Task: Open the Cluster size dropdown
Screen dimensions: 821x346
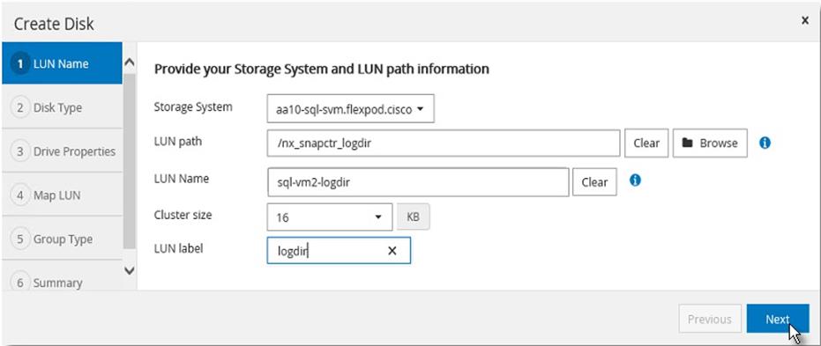Action: point(329,217)
